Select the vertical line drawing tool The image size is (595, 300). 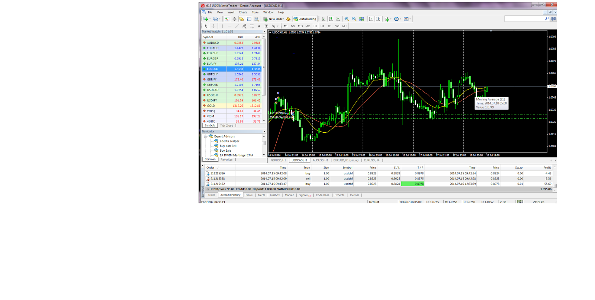click(x=222, y=26)
